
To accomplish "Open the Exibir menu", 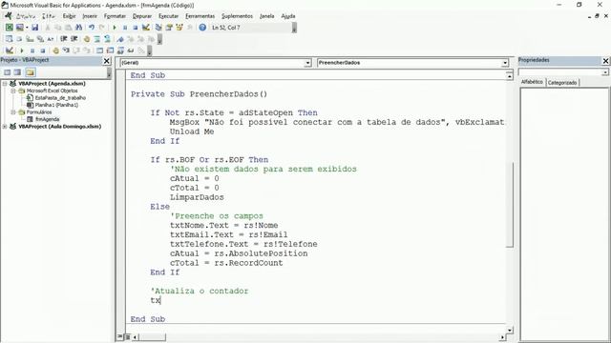I will pos(70,16).
